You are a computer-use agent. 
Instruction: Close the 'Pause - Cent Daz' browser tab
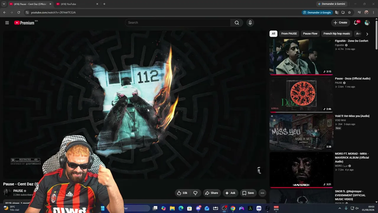pyautogui.click(x=50, y=4)
